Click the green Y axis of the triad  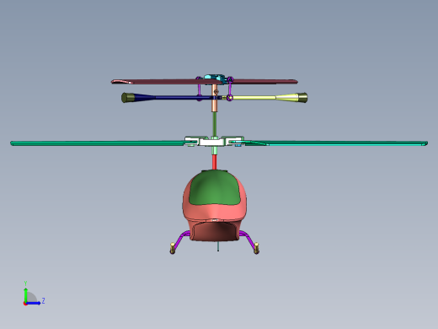pos(25,294)
